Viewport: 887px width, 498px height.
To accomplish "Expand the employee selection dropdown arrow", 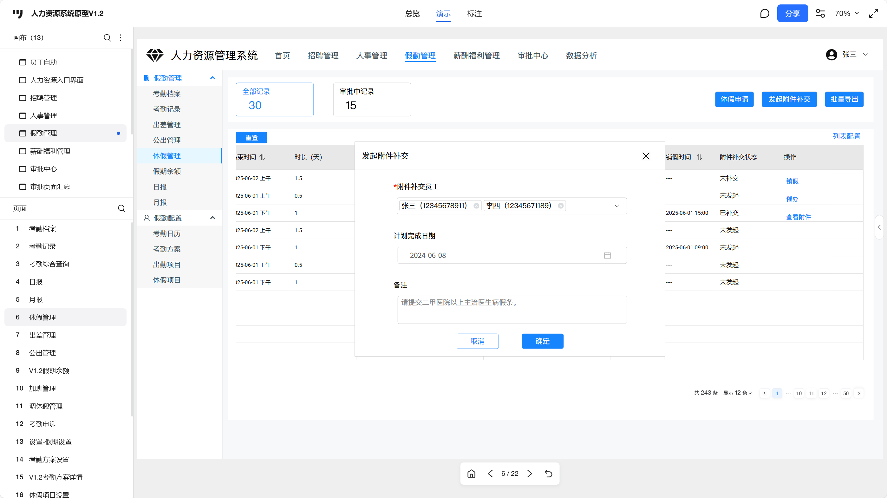I will (x=616, y=206).
